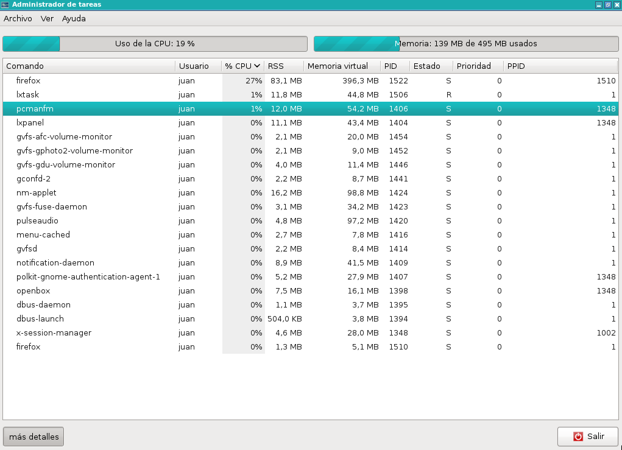Select the gvfs-fuse-daemon process

click(310, 207)
